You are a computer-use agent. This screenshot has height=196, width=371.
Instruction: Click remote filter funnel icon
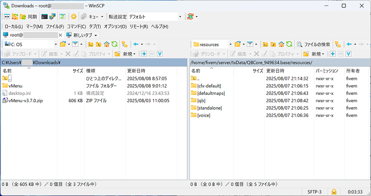250,44
